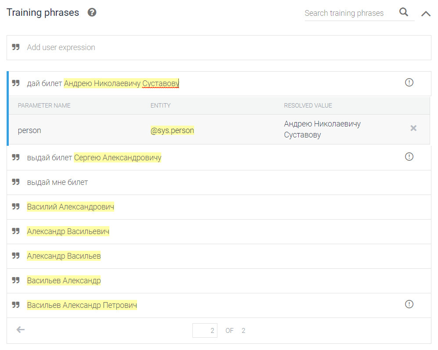Click the Training phrases help icon
438x350 pixels.
[x=92, y=12]
